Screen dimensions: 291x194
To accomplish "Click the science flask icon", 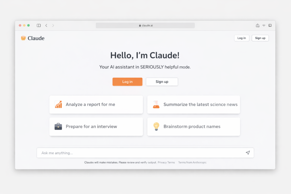I will (156, 104).
